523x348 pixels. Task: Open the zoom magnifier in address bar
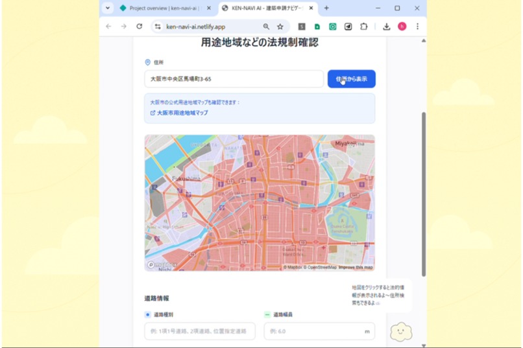click(266, 27)
